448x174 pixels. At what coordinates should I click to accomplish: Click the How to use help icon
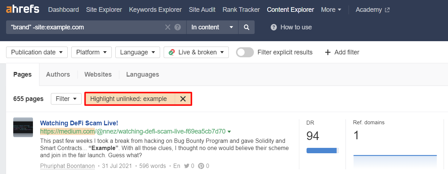pyautogui.click(x=274, y=27)
